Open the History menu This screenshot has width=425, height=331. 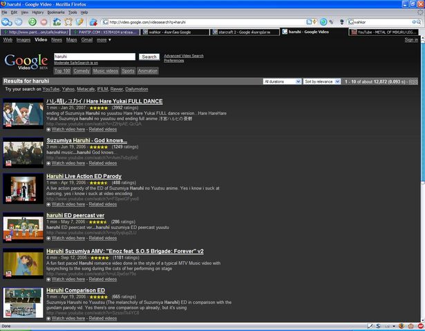tap(38, 12)
